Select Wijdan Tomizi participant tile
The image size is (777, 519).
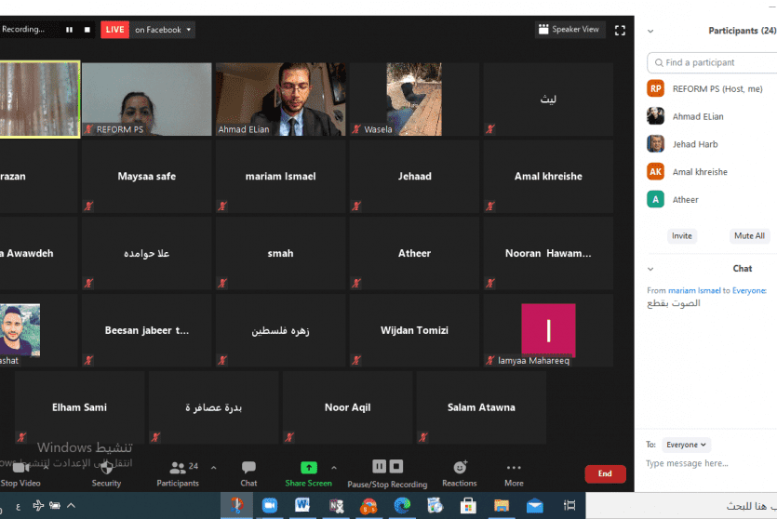point(414,330)
